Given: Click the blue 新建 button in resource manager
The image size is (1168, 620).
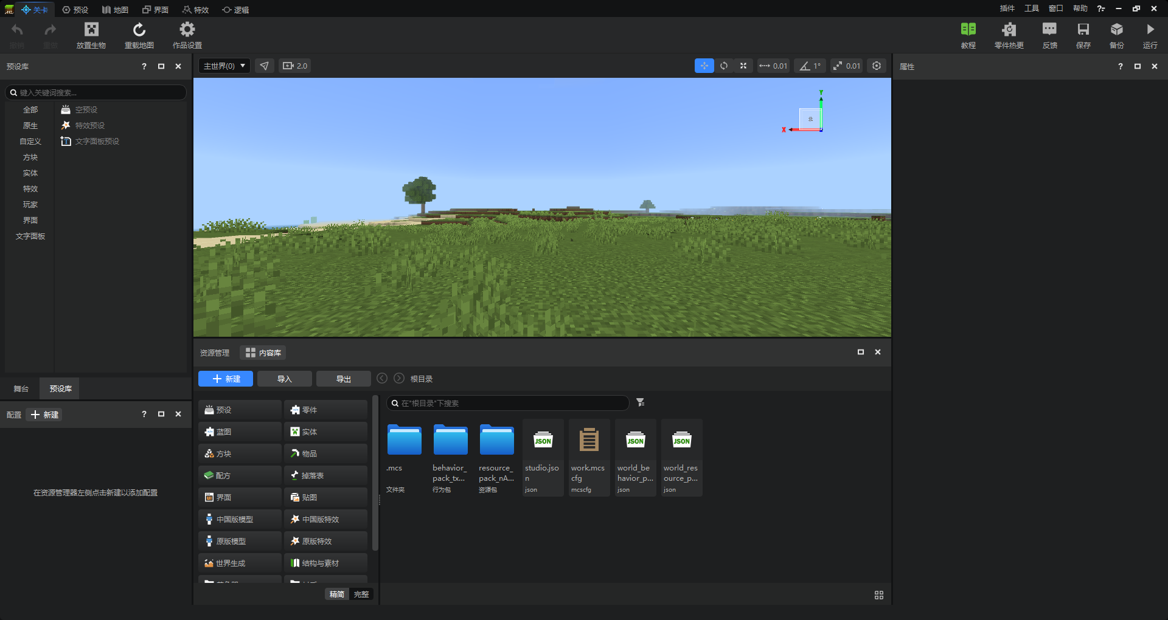Looking at the screenshot, I should click(226, 379).
